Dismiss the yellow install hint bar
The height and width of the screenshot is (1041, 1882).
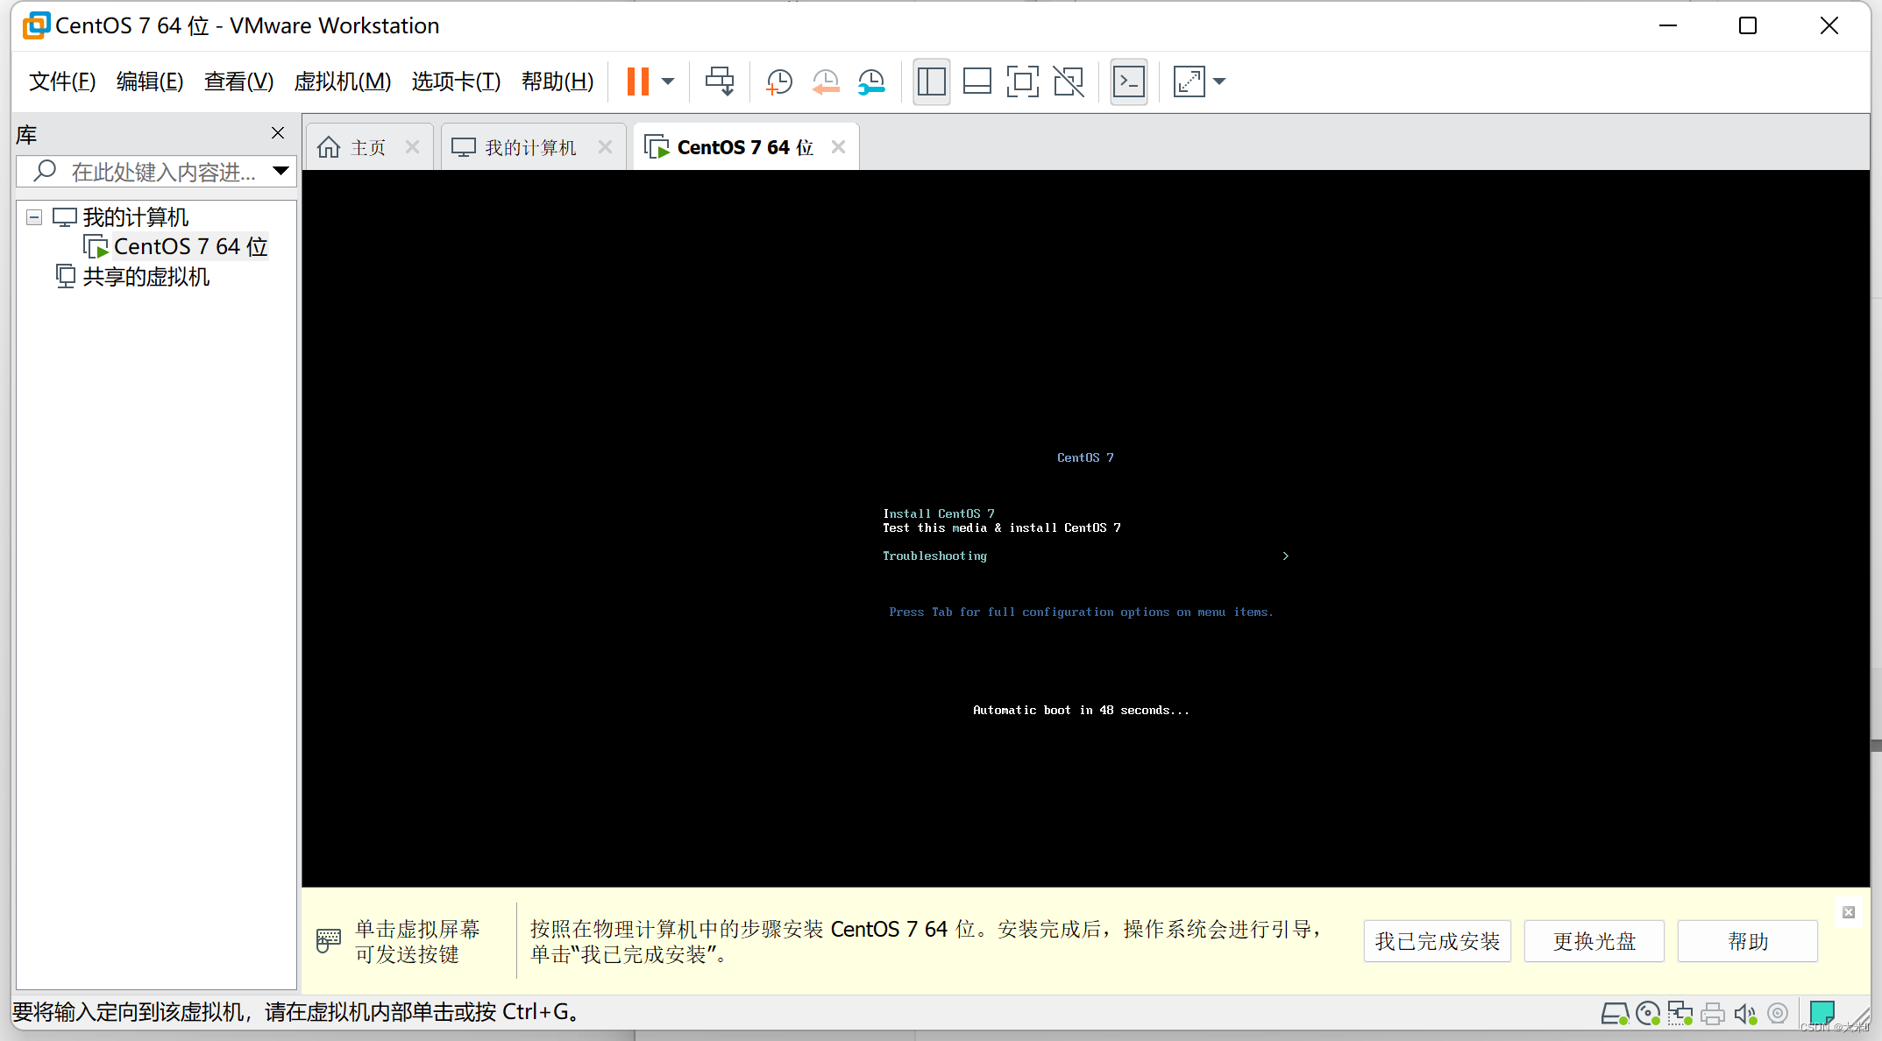click(x=1849, y=912)
